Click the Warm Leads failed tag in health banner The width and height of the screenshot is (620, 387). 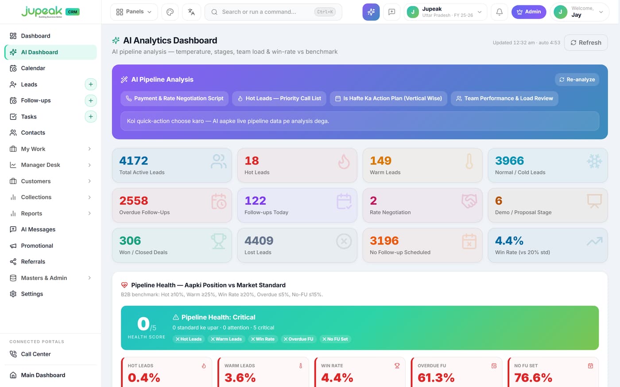pyautogui.click(x=226, y=339)
